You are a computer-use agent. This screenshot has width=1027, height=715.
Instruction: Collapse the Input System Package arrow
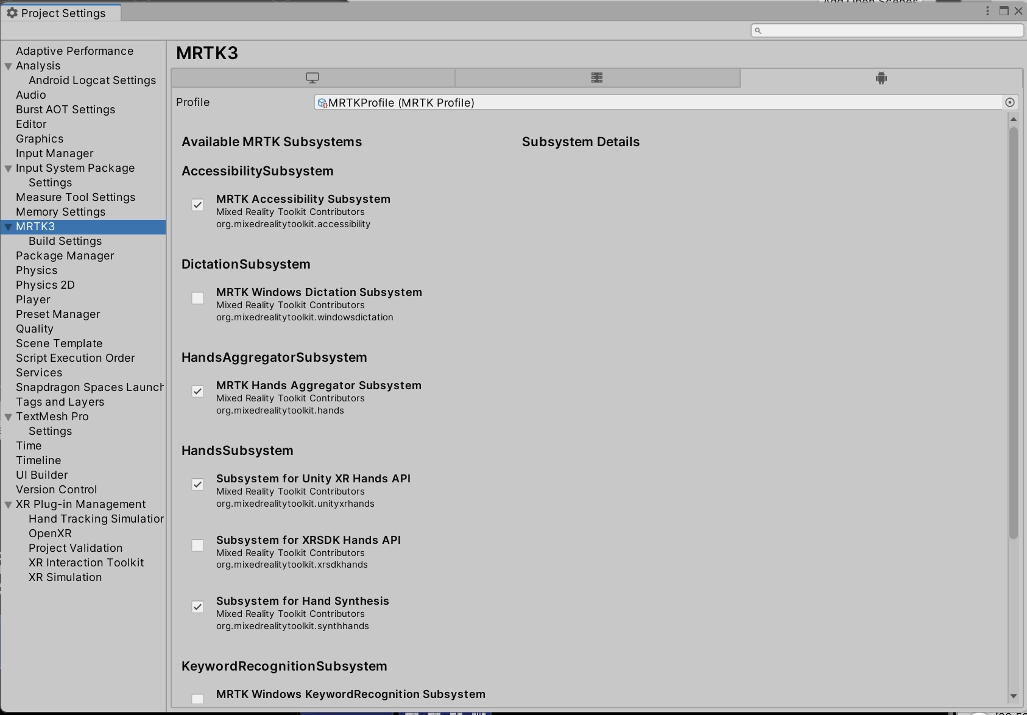click(9, 168)
